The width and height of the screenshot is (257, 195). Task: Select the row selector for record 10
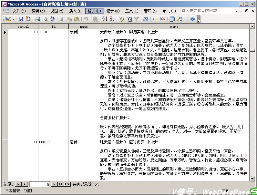(x=5, y=84)
